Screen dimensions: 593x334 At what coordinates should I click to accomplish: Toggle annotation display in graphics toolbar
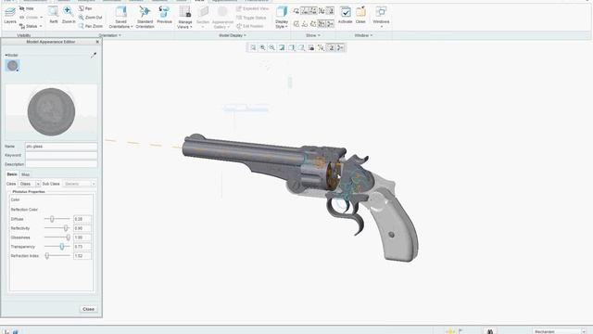[x=331, y=47]
